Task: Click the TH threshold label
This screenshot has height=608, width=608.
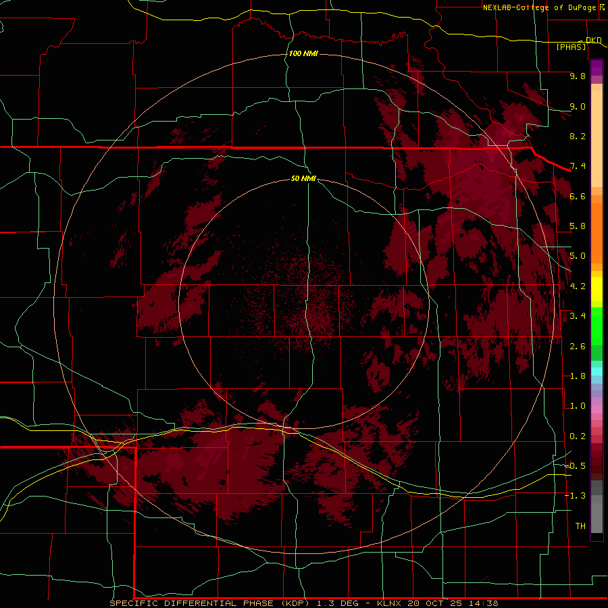Action: tap(580, 526)
